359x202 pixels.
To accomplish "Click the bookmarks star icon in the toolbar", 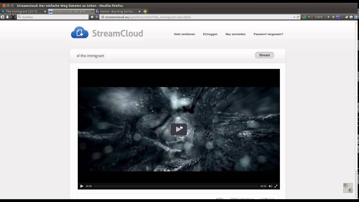I will pos(3,17).
